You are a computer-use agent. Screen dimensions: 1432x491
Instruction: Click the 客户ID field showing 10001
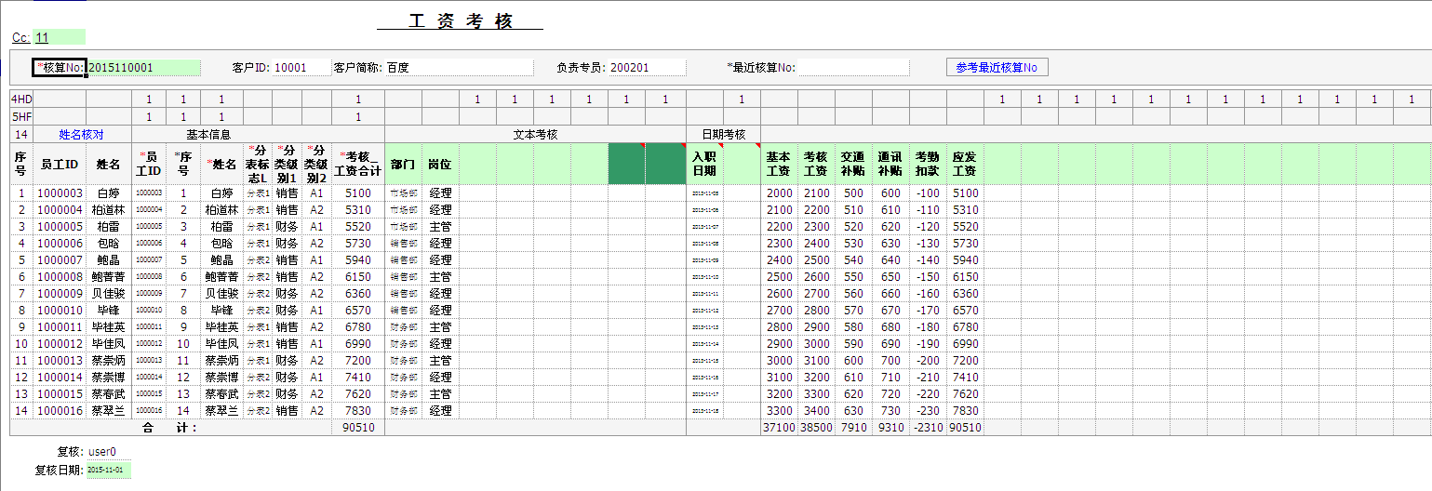click(301, 68)
